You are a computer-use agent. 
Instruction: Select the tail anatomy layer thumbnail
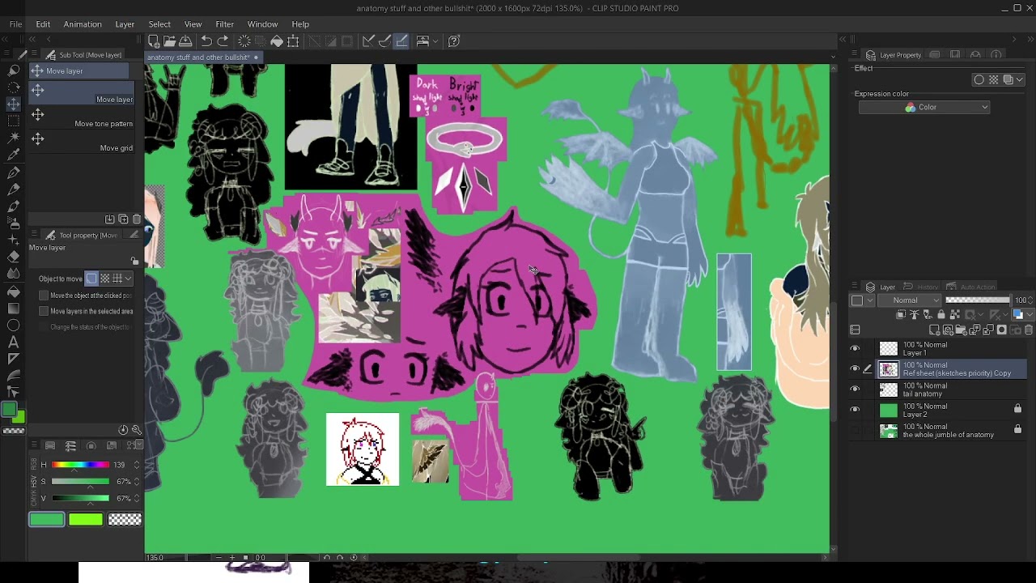(x=889, y=389)
